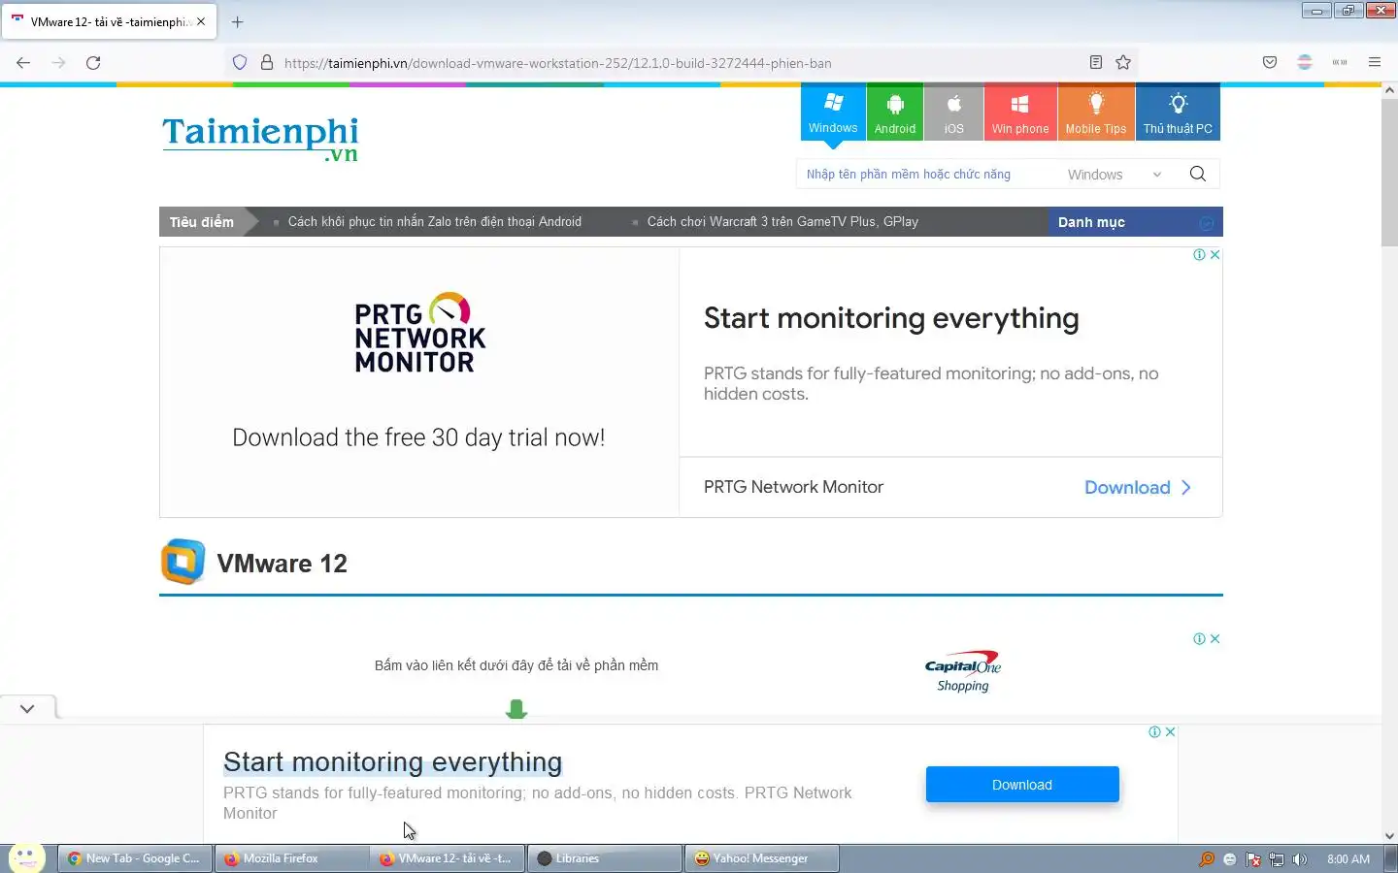Image resolution: width=1398 pixels, height=873 pixels.
Task: Click the Start monitoring everything headline
Action: (891, 318)
